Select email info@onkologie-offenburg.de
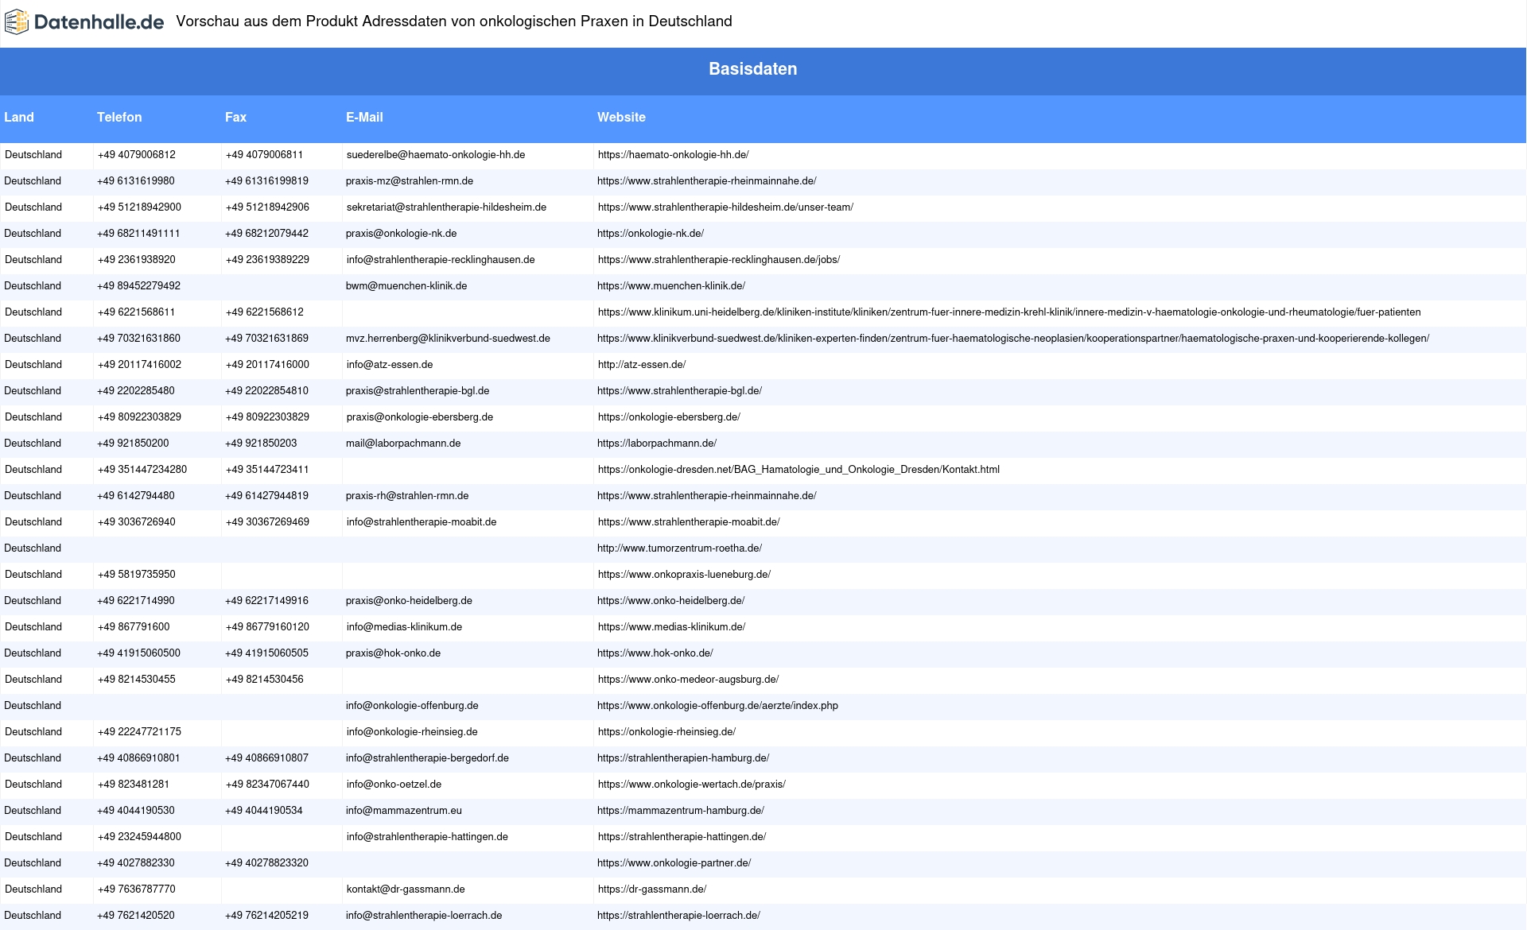1527x930 pixels. pyautogui.click(x=412, y=706)
